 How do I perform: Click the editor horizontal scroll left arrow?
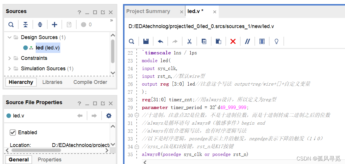tap(145, 162)
